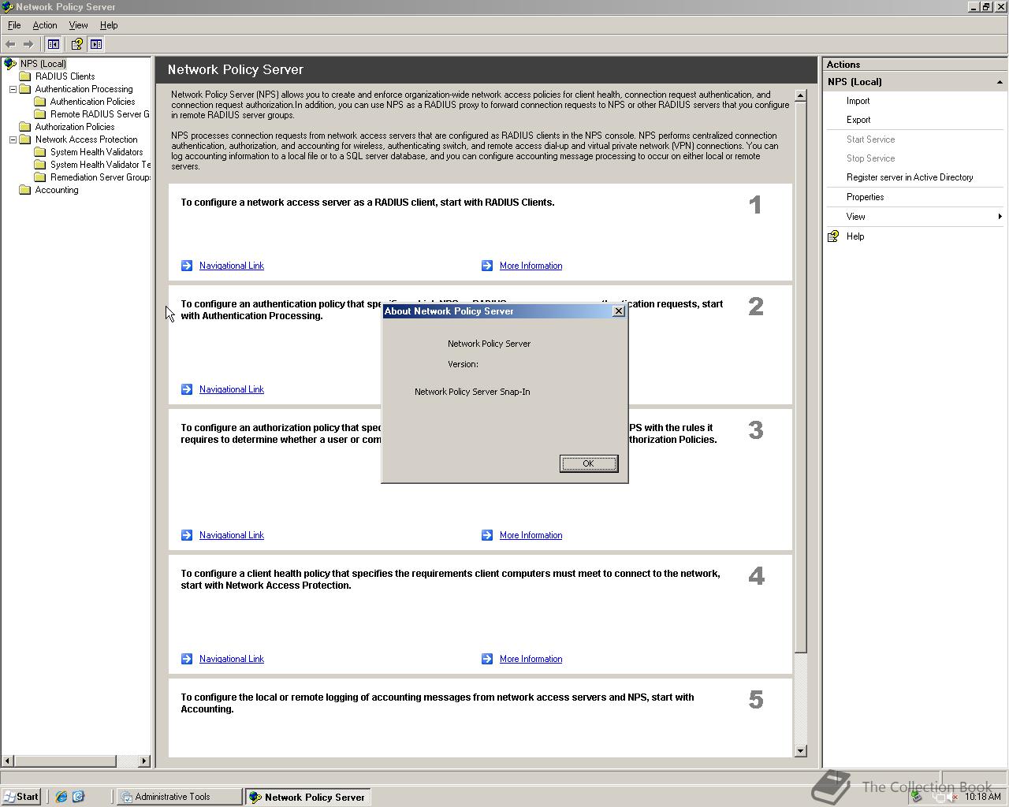Select NPS (Local) root in the tree
The width and height of the screenshot is (1009, 807).
(x=43, y=64)
